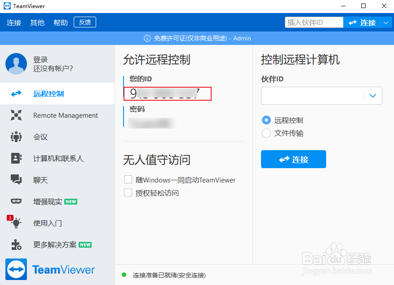Open 计算机和联系人 section

[58, 158]
